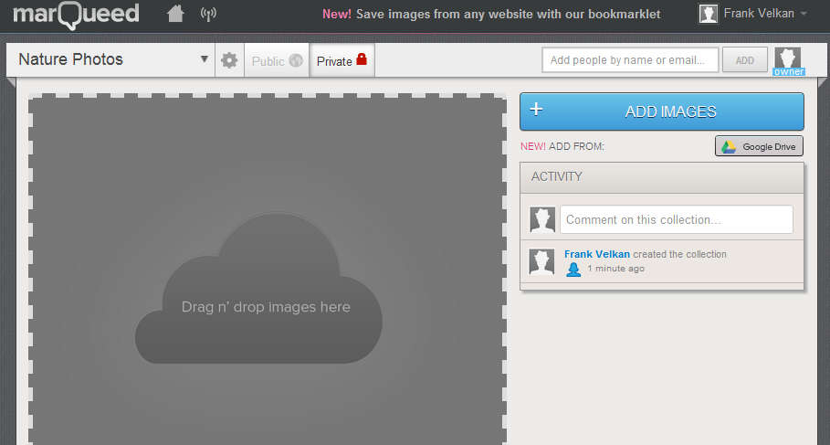Click the comment on this collection box
830x445 pixels.
(x=676, y=219)
